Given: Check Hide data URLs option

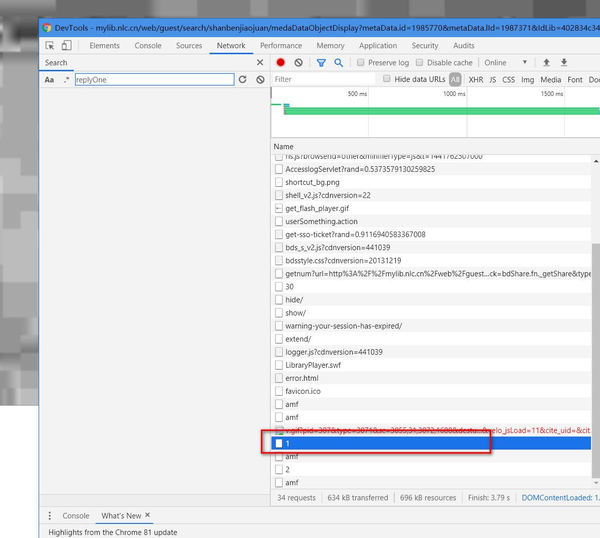Looking at the screenshot, I should [387, 79].
